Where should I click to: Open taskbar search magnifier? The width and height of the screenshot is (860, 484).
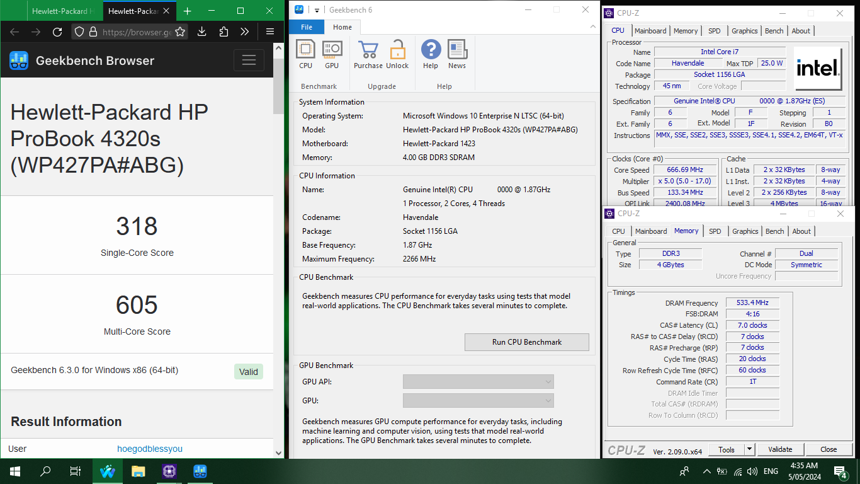[45, 471]
